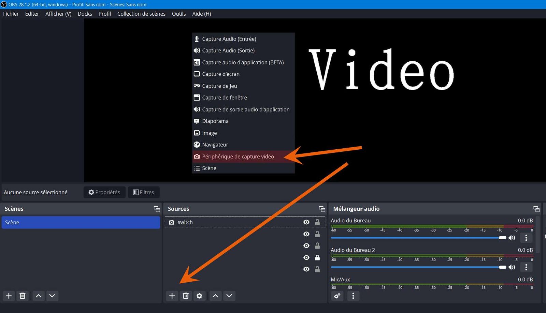This screenshot has width=546, height=313.
Task: Open Collection de scènes menu
Action: tap(141, 14)
